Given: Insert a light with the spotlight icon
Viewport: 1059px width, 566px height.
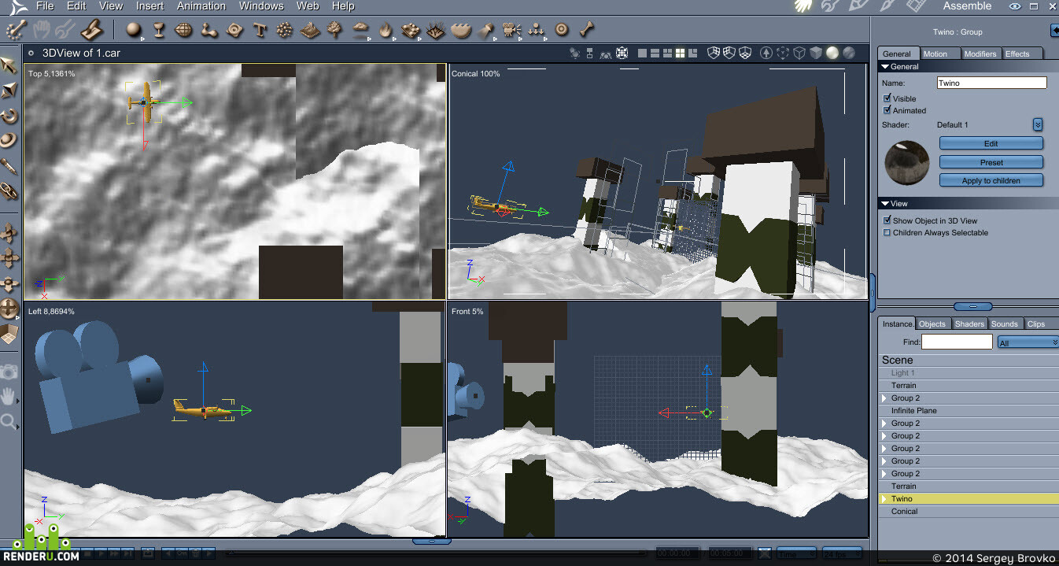Looking at the screenshot, I should (486, 31).
